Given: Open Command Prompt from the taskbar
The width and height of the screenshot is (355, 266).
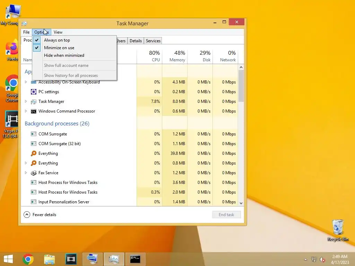Looking at the screenshot, I should coord(136,259).
